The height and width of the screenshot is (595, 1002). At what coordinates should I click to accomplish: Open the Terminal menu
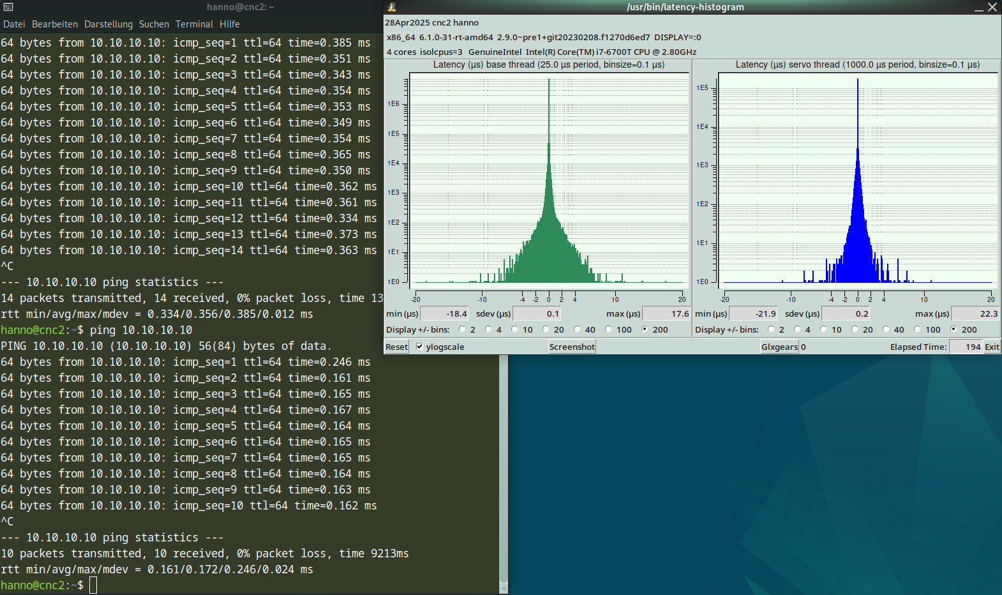point(194,24)
